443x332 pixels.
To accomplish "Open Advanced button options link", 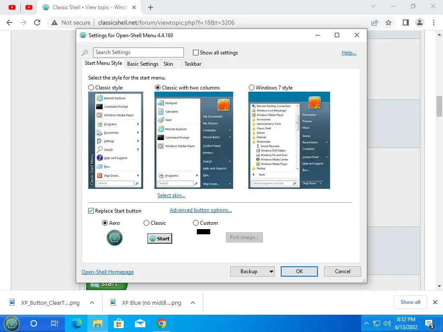I will pyautogui.click(x=201, y=210).
